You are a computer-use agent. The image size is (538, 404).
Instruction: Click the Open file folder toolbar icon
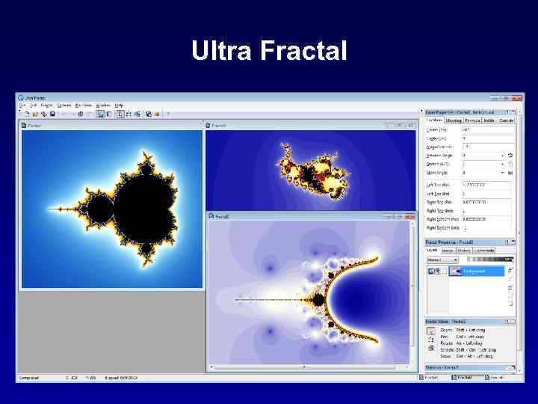pos(35,114)
